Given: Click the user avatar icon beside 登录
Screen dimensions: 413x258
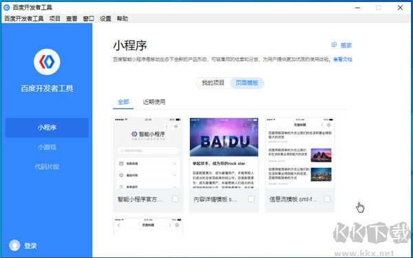Looking at the screenshot, I should 14,246.
